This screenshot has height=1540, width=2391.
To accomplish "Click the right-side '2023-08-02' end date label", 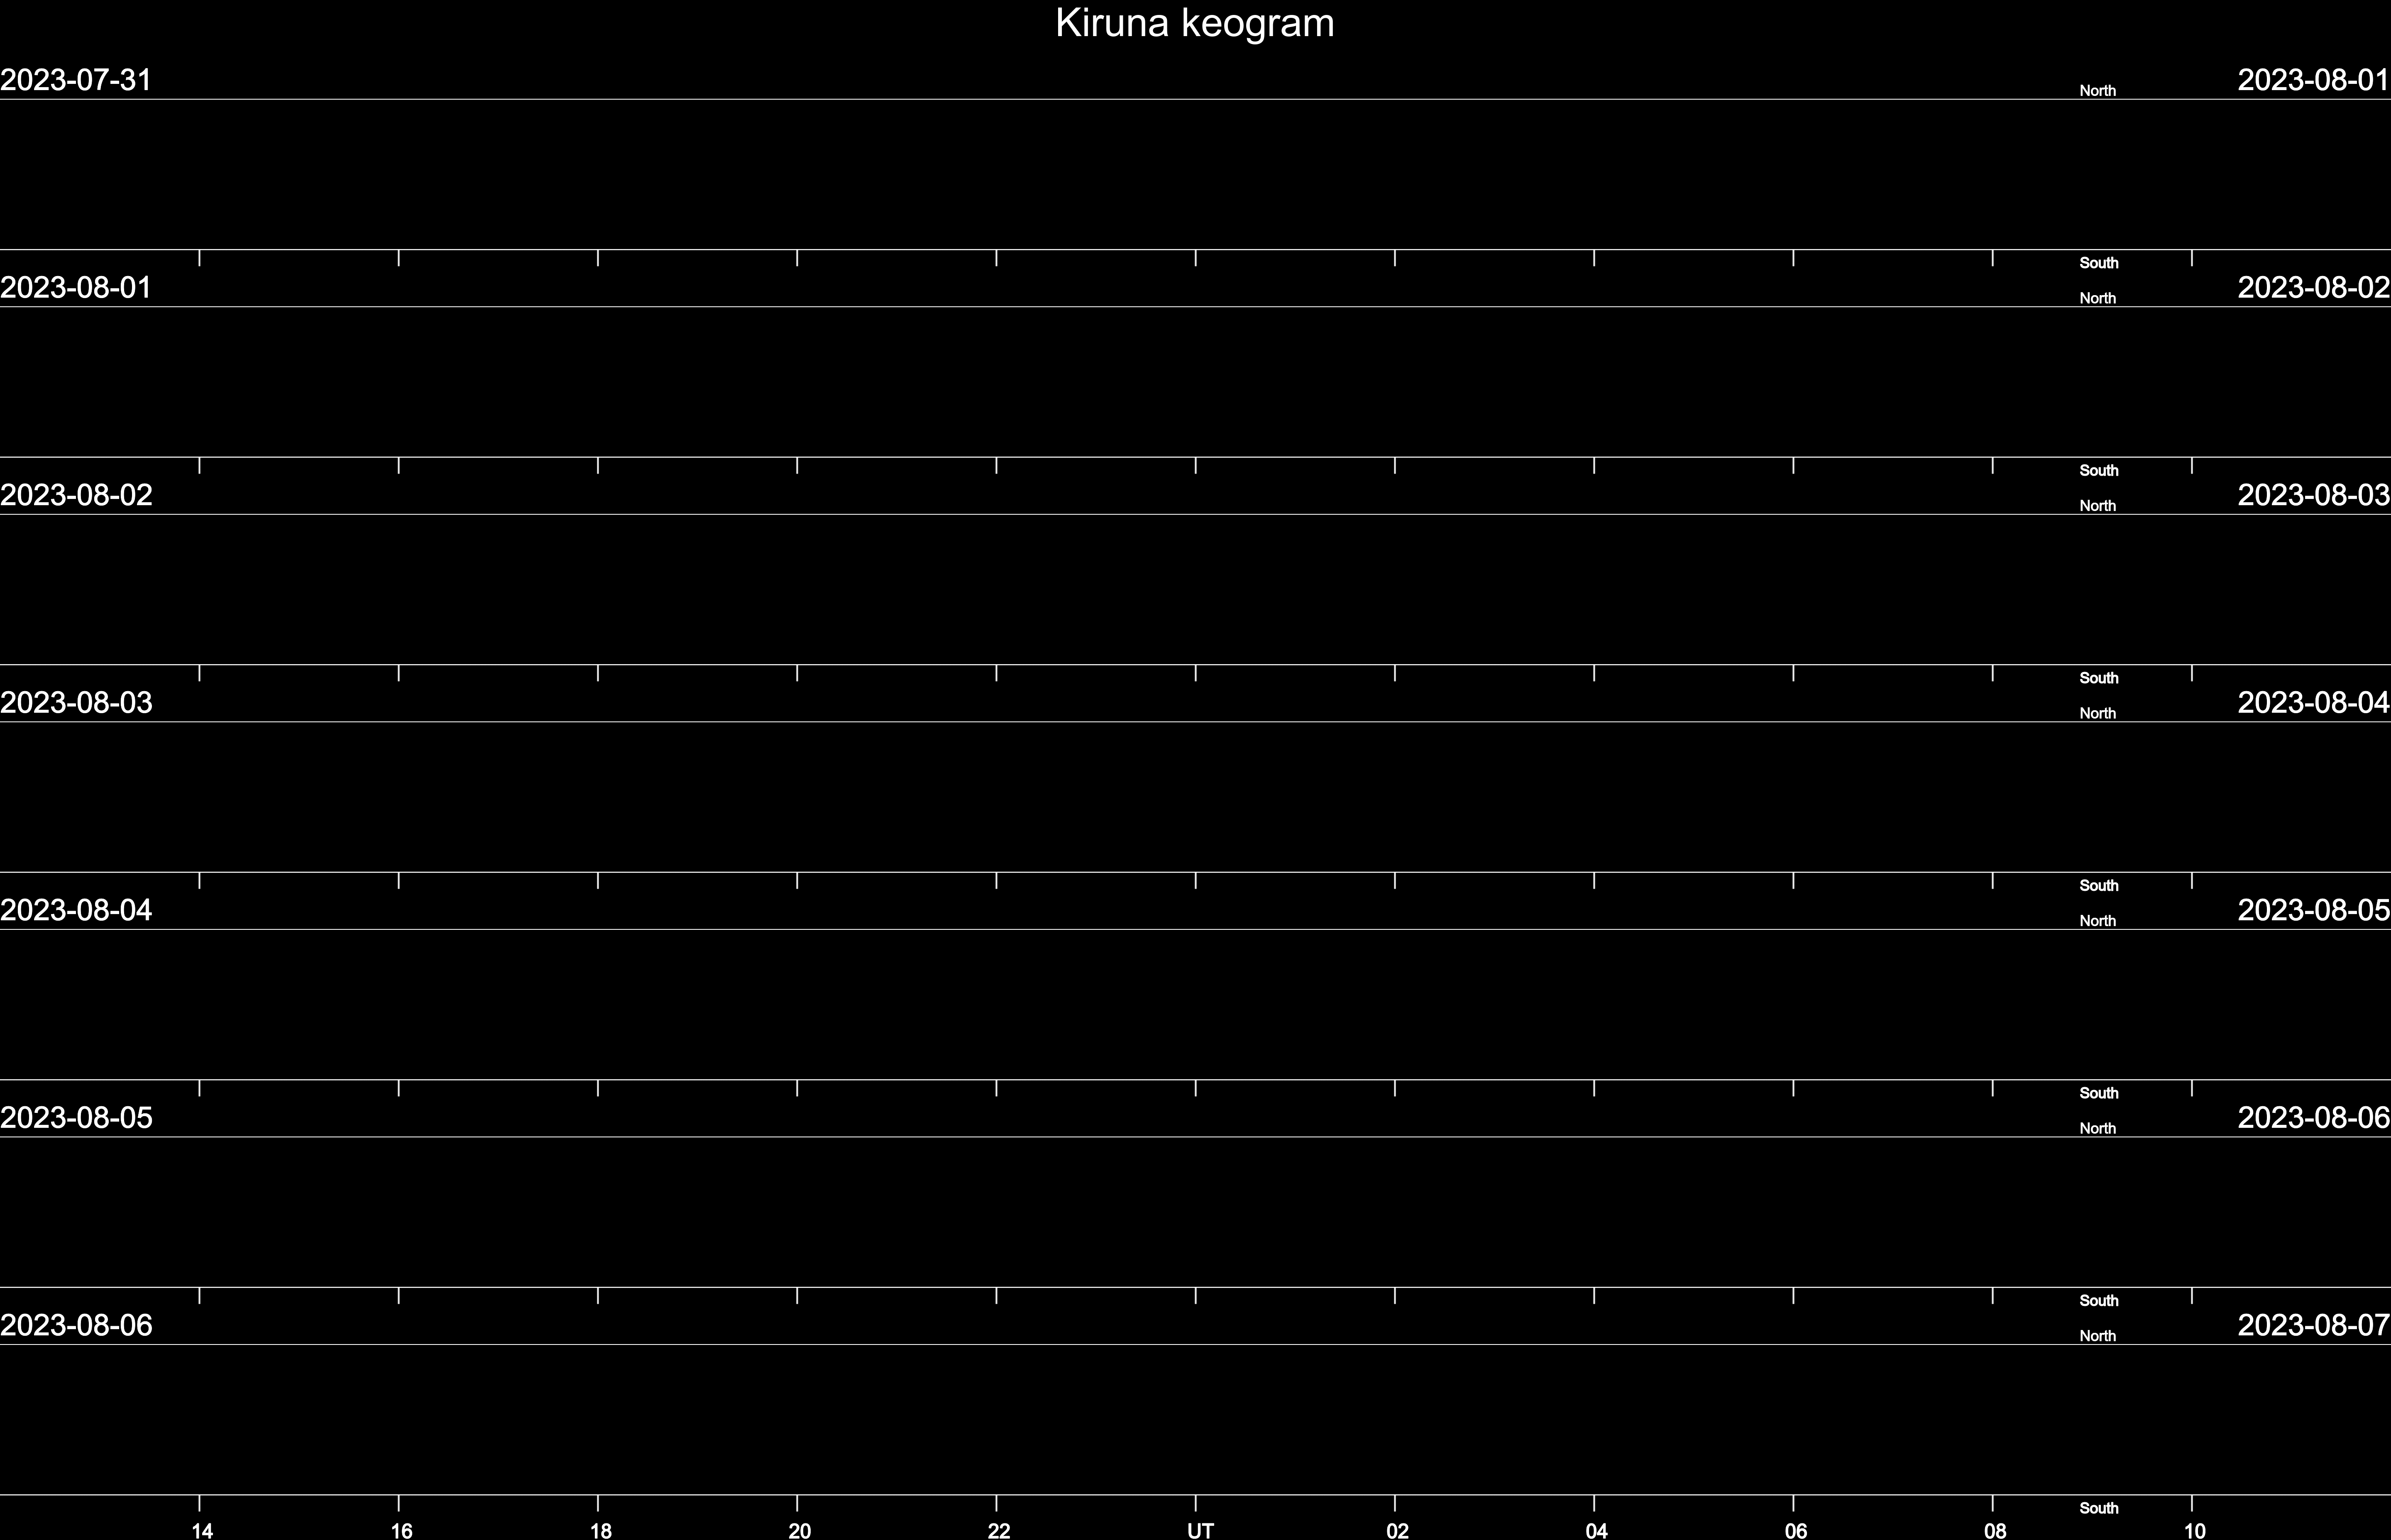I will 2314,288.
